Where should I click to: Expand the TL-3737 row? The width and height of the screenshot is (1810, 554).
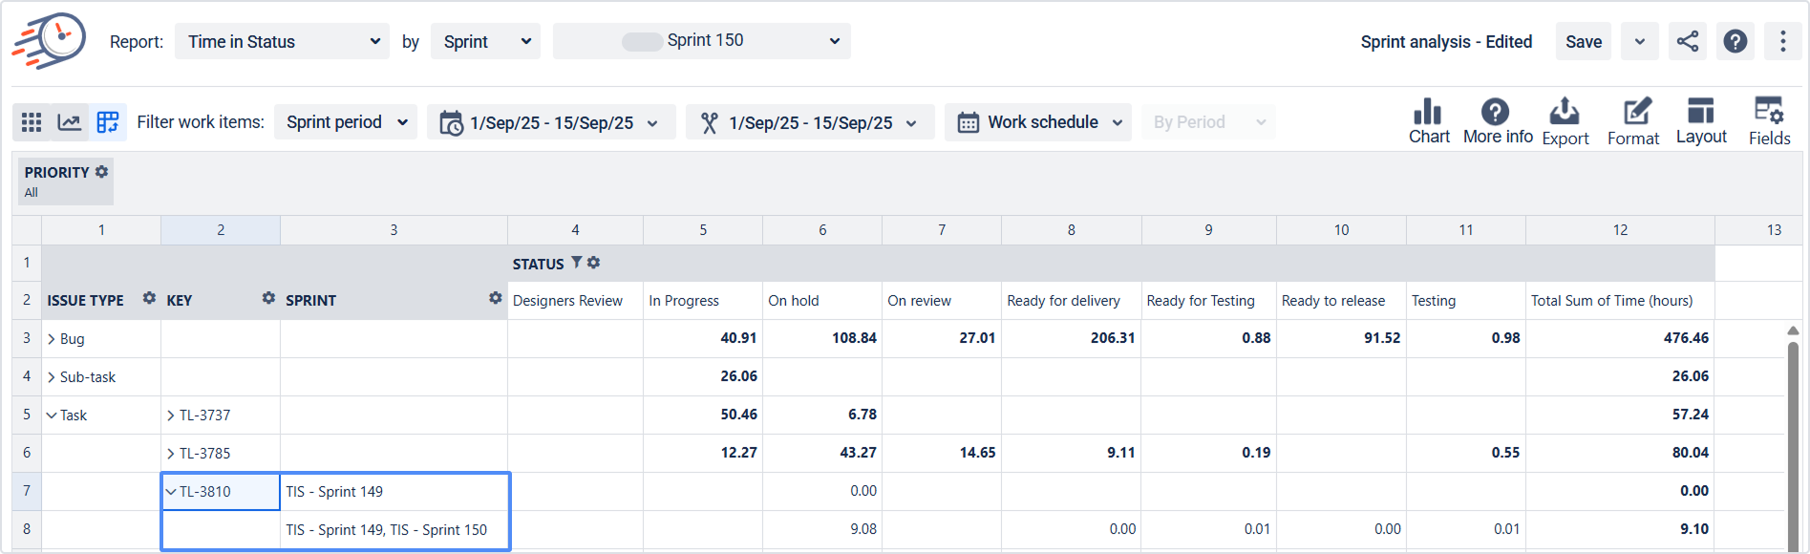click(171, 415)
